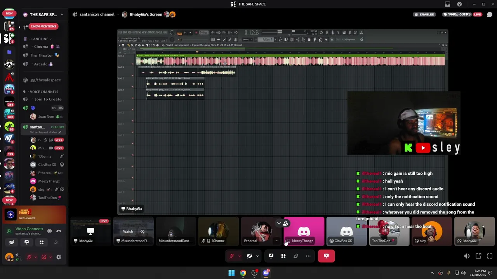Select Juan Nem in the voice list

pos(47,117)
